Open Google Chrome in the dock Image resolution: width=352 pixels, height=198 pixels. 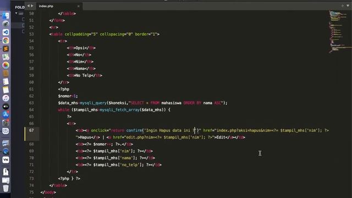pyautogui.click(x=6, y=40)
